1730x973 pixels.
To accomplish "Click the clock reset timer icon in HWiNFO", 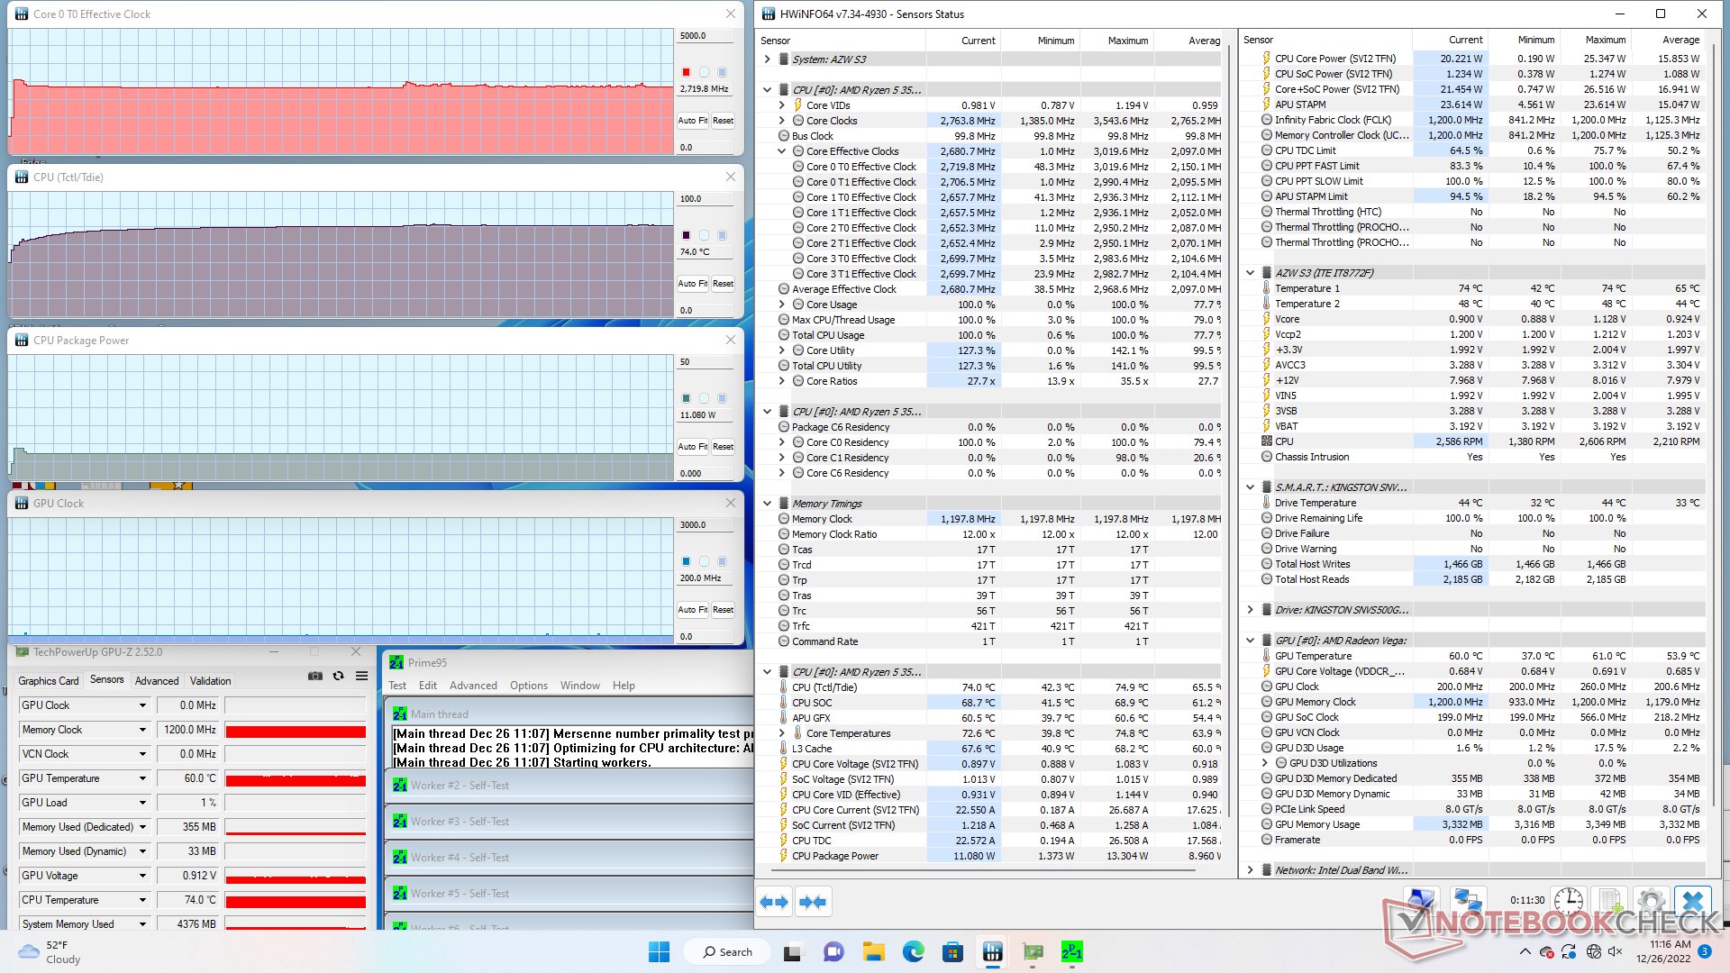I will coord(1569,902).
